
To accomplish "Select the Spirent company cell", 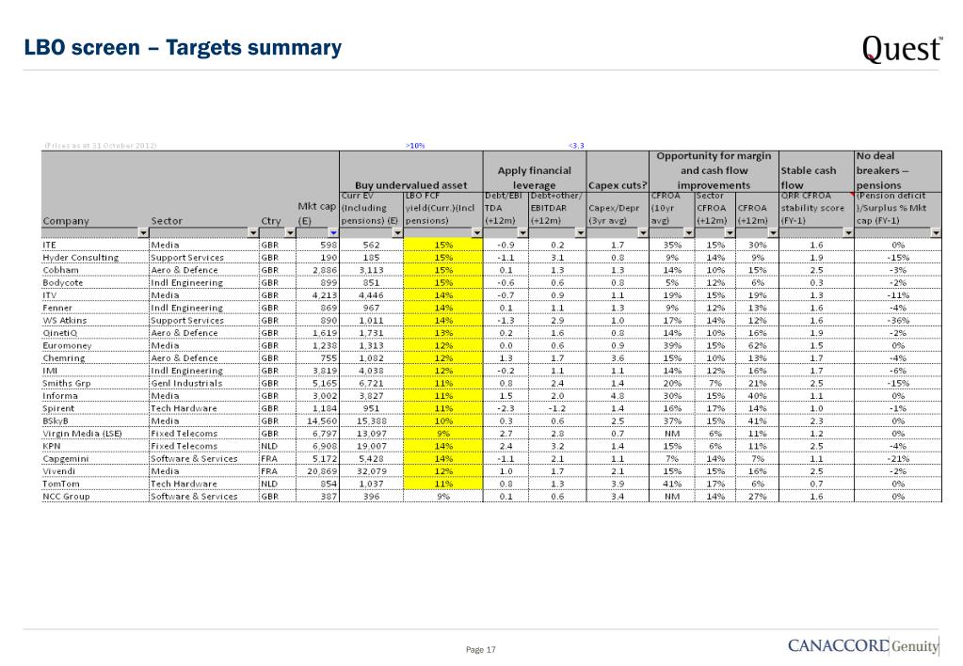I will (x=95, y=408).
